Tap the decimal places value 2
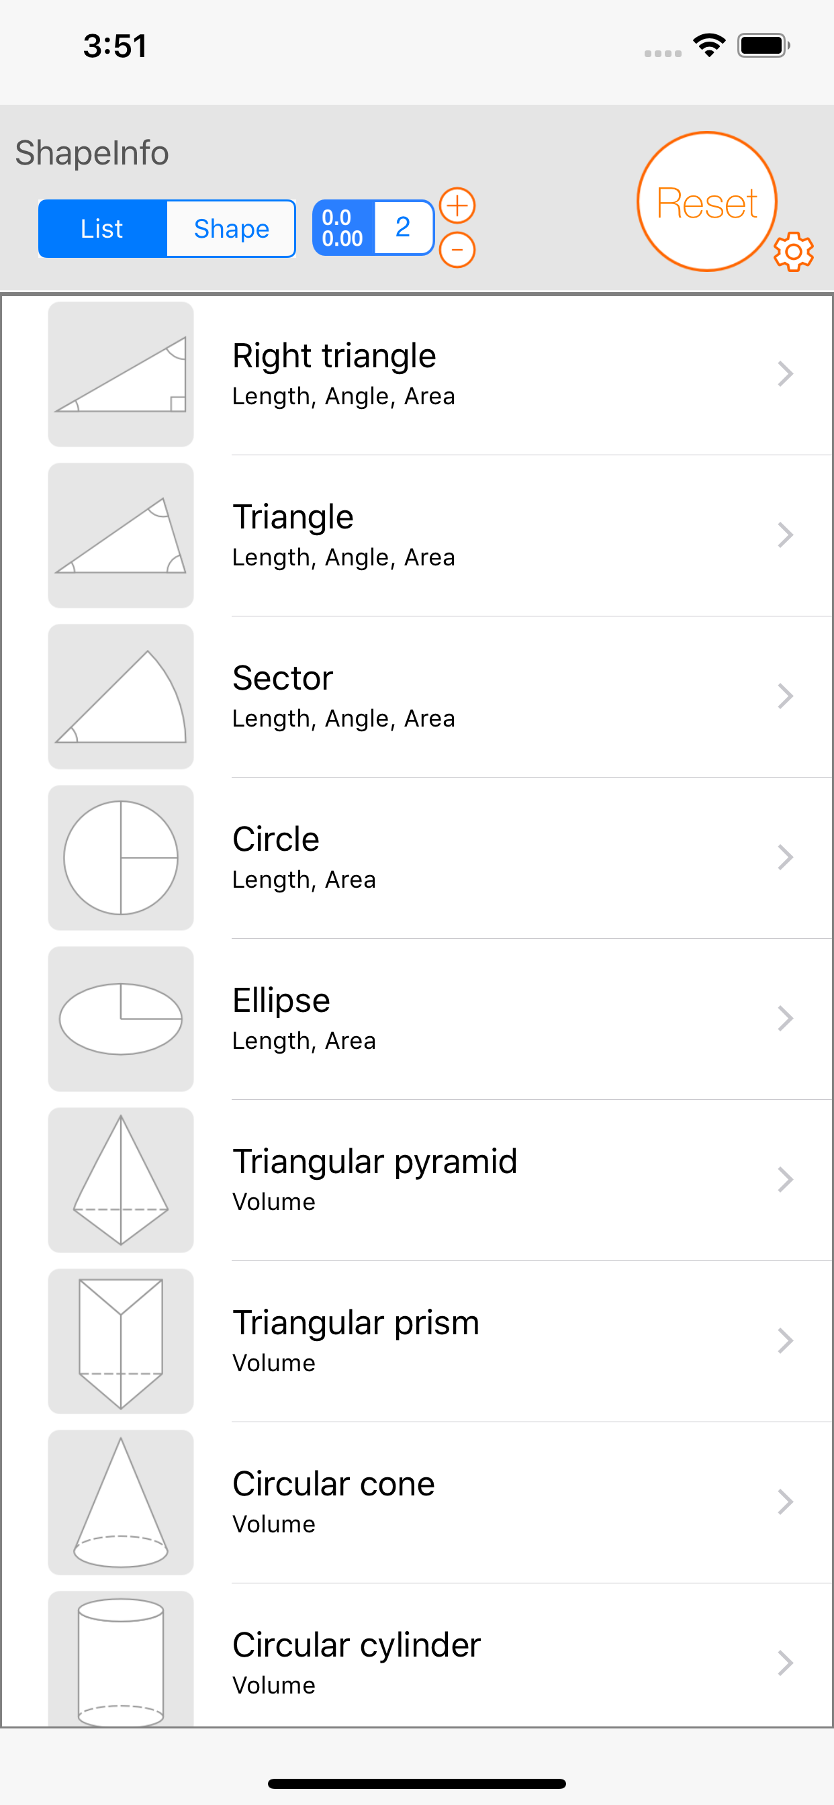Viewport: 834px width, 1805px height. click(x=403, y=228)
